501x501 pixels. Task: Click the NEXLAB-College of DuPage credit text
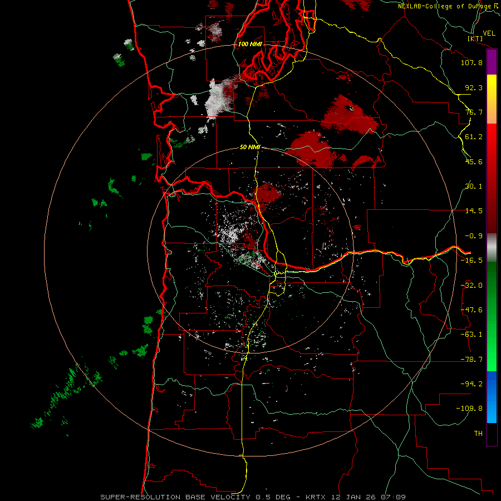[x=449, y=6]
